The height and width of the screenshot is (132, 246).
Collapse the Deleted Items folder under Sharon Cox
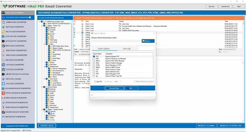click(x=44, y=67)
